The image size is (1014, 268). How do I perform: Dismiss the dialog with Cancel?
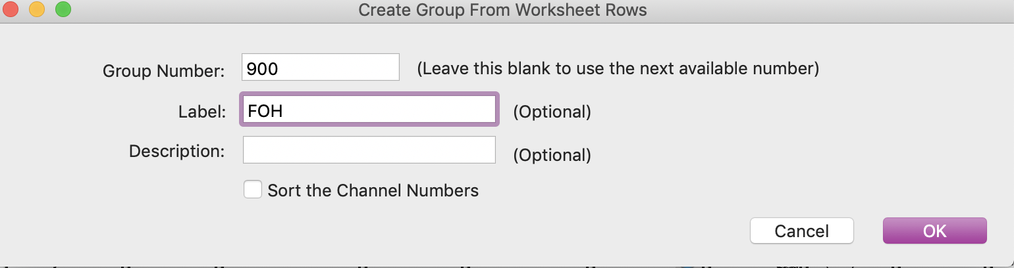(x=801, y=231)
